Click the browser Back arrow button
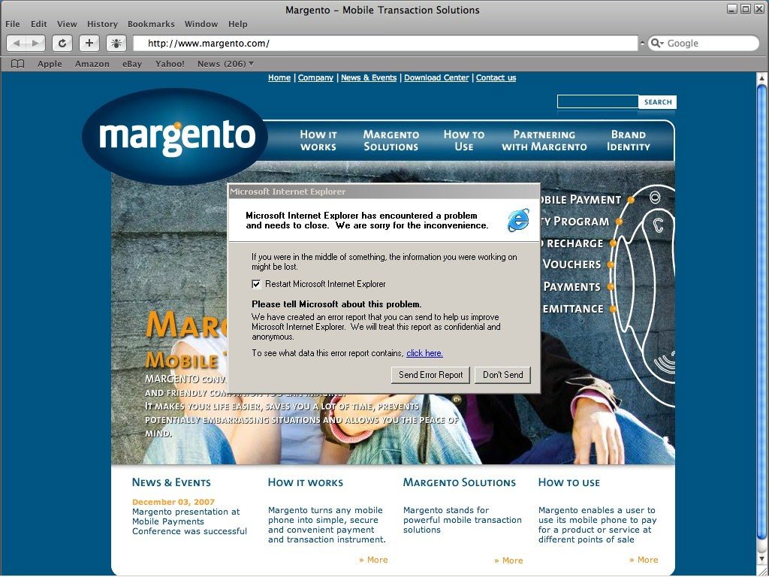Image resolution: width=769 pixels, height=577 pixels. 17,43
